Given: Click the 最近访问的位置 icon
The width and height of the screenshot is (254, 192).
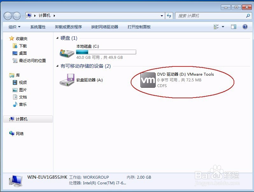Looking at the screenshot, I should point(15,60).
